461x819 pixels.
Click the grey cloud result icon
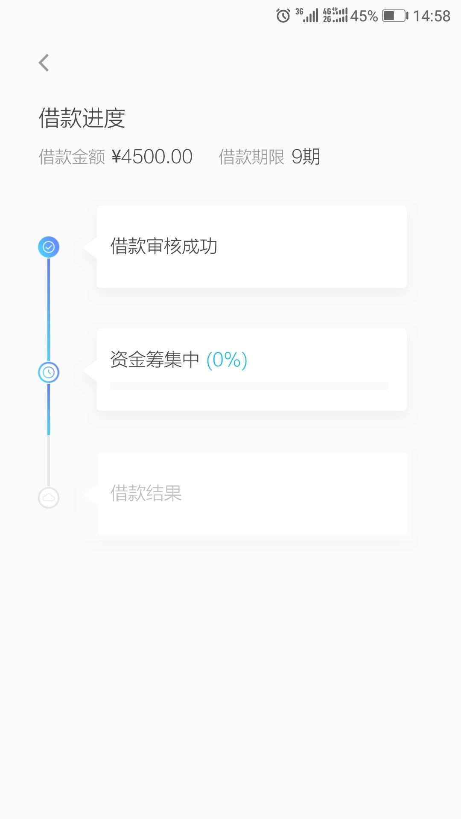coord(49,497)
